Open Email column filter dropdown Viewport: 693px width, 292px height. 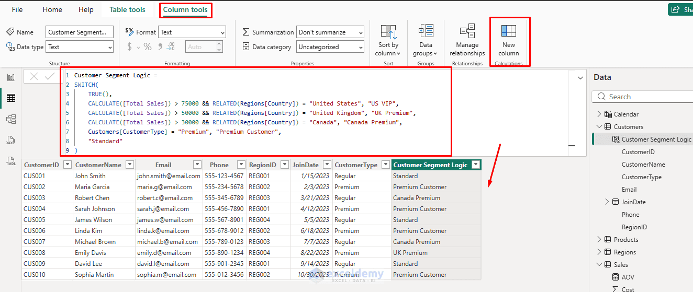(x=197, y=165)
